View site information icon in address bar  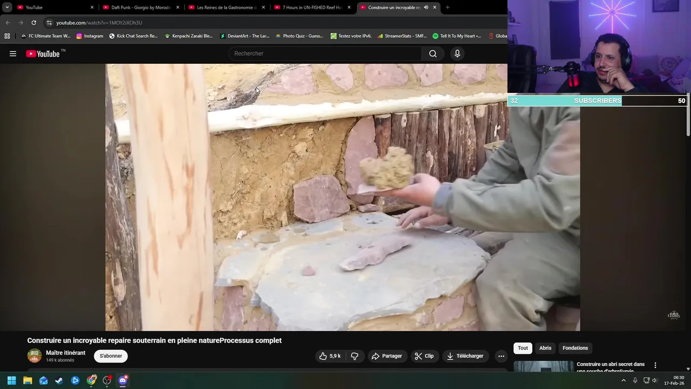point(49,23)
